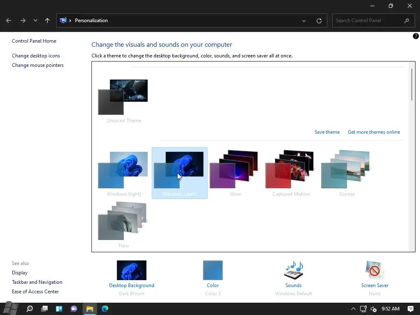Open Desktop Background settings icon

point(132,270)
